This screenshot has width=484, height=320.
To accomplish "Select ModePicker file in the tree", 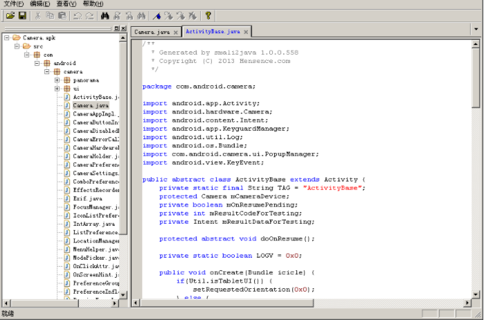I will [x=96, y=258].
